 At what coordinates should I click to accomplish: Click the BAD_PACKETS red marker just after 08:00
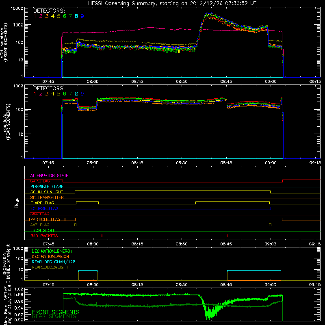(x=102, y=236)
